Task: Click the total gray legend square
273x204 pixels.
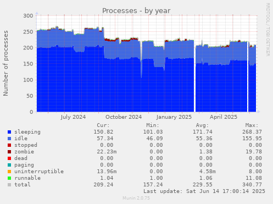Action: tap(9, 185)
